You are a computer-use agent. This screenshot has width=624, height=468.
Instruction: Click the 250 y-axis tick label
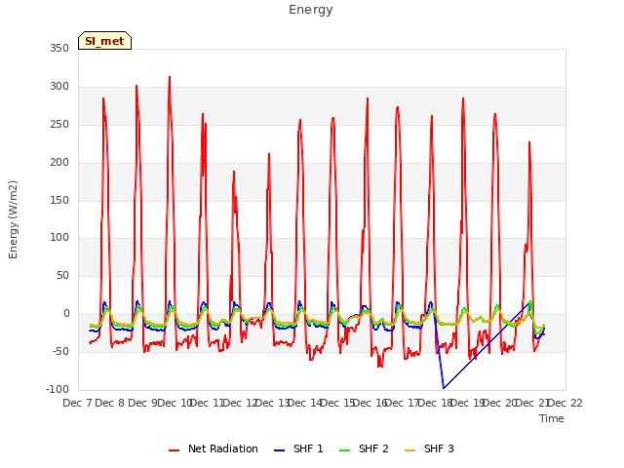[59, 125]
